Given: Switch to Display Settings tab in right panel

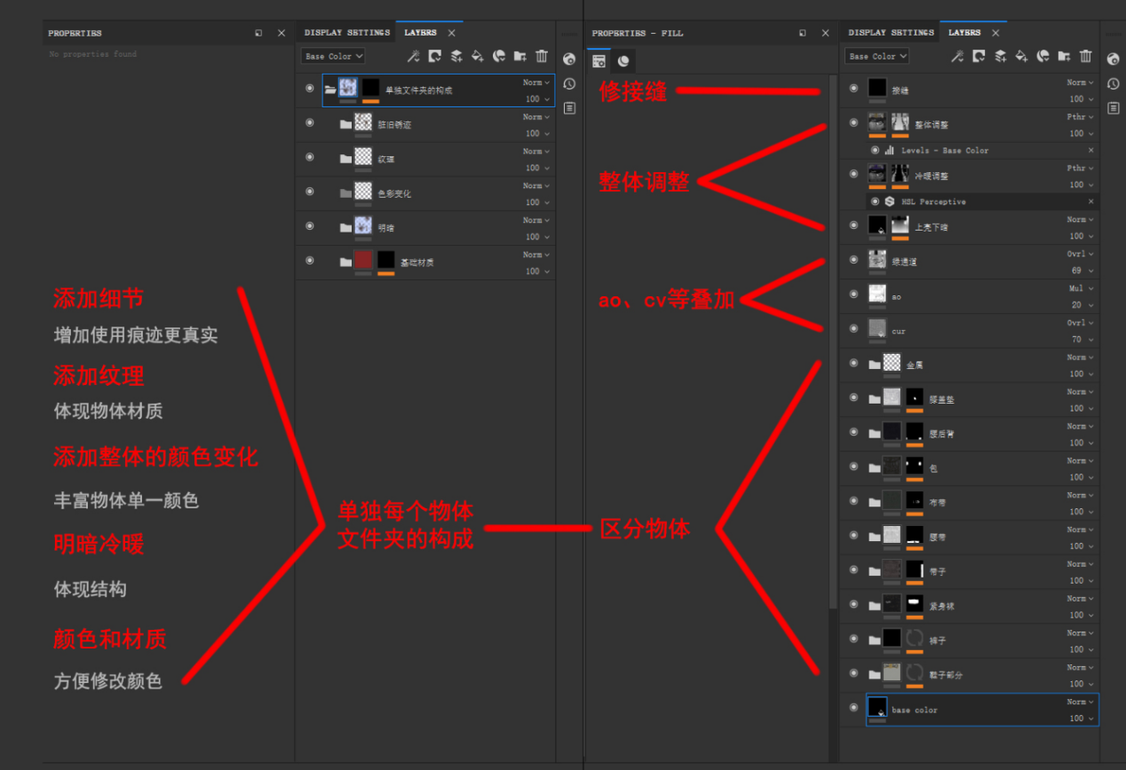Looking at the screenshot, I should tap(891, 33).
